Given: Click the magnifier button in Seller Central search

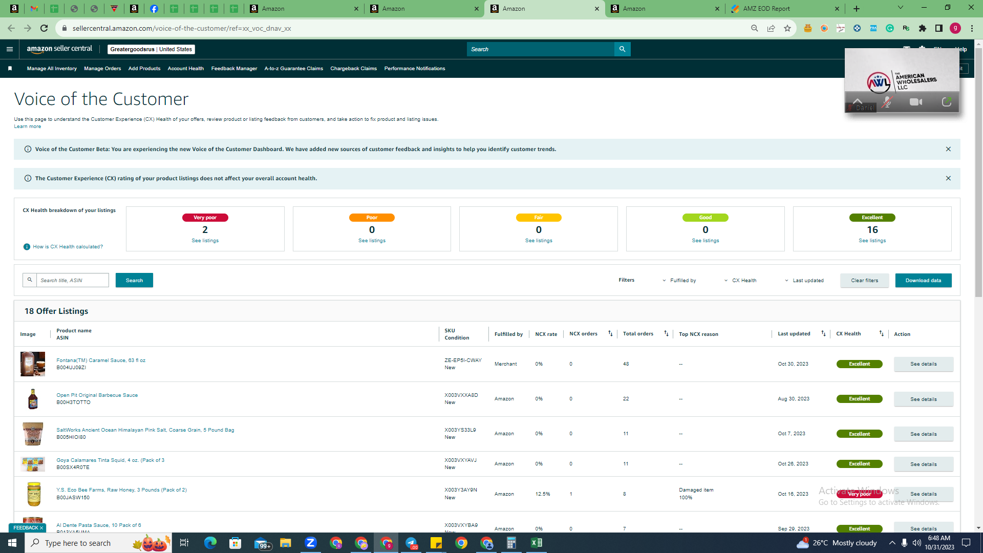Looking at the screenshot, I should click(x=622, y=49).
